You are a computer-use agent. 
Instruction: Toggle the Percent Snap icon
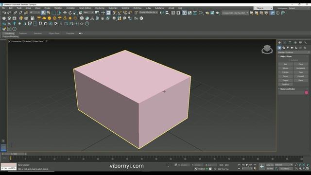coord(125,13)
